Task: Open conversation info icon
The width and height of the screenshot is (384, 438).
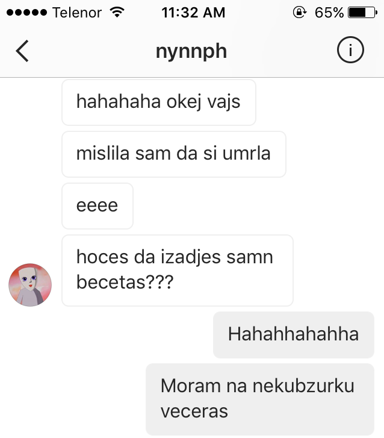Action: [x=350, y=50]
